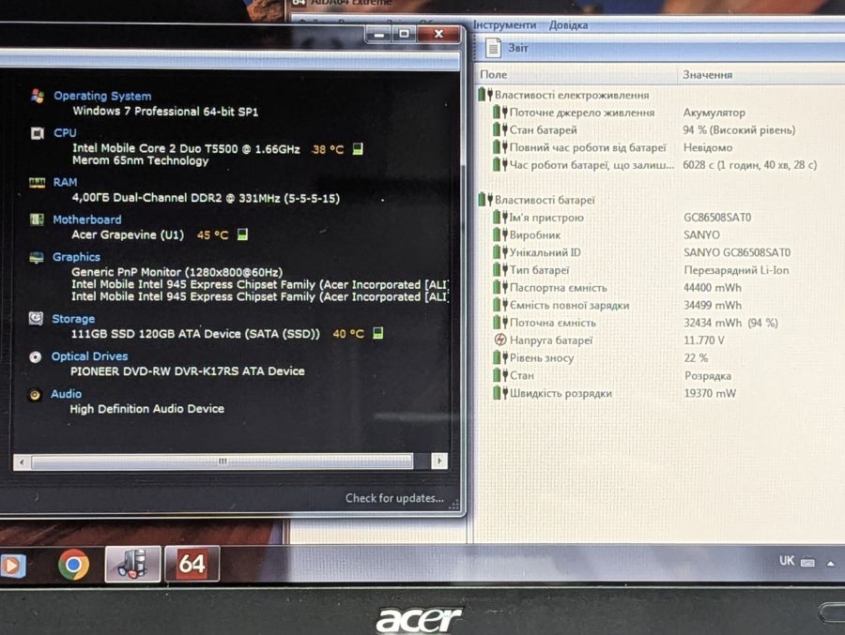The height and width of the screenshot is (635, 845).
Task: Open the Operating System section link
Action: [102, 96]
